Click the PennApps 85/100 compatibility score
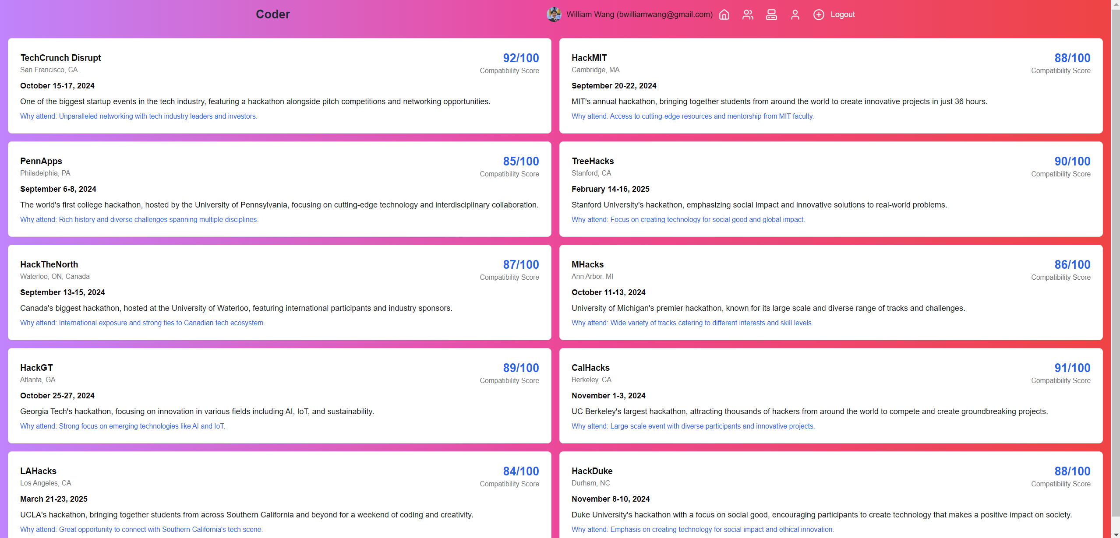 coord(520,161)
